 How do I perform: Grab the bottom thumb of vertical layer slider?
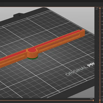click(100, 100)
